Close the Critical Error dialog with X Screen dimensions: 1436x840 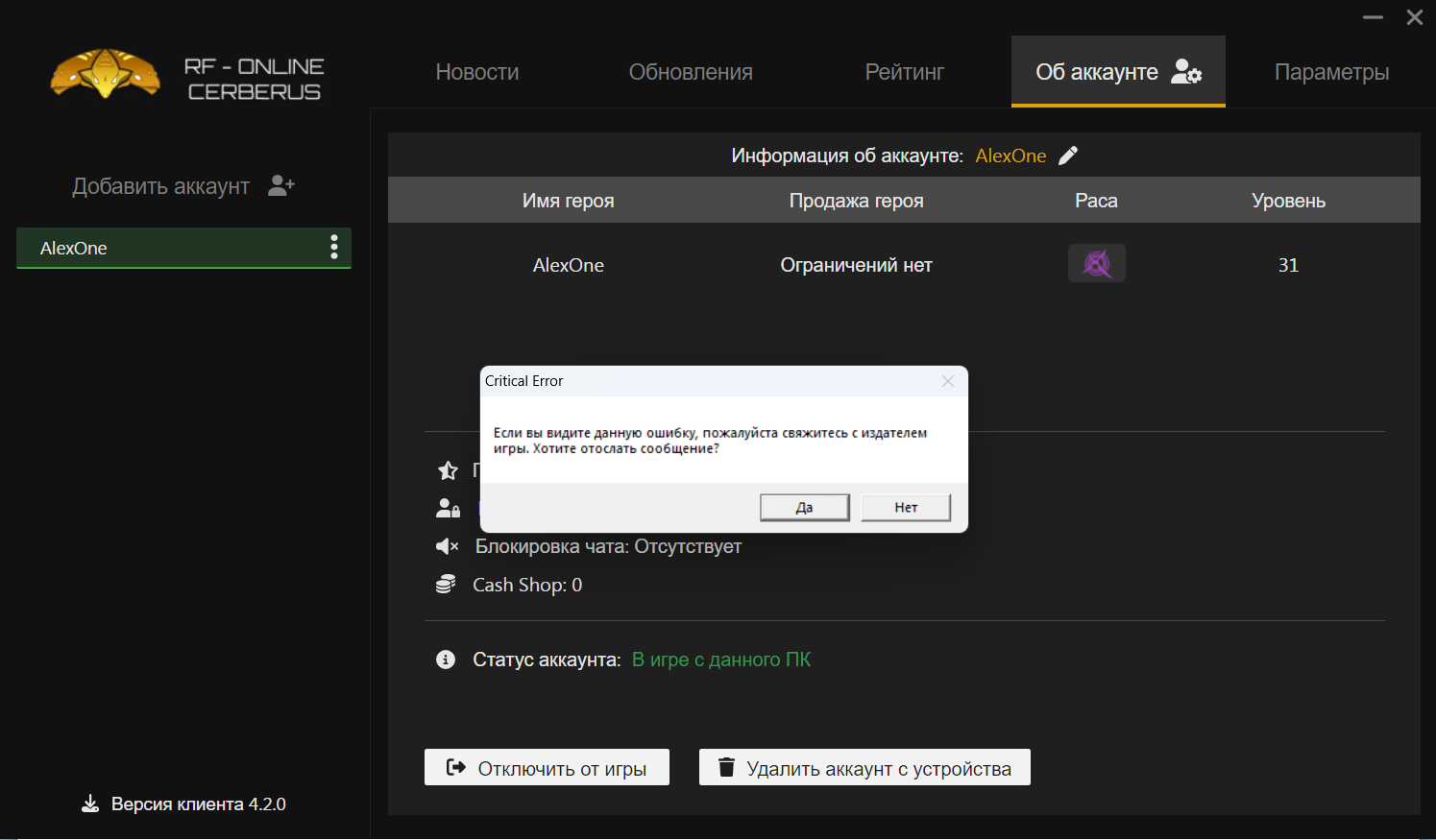click(948, 381)
